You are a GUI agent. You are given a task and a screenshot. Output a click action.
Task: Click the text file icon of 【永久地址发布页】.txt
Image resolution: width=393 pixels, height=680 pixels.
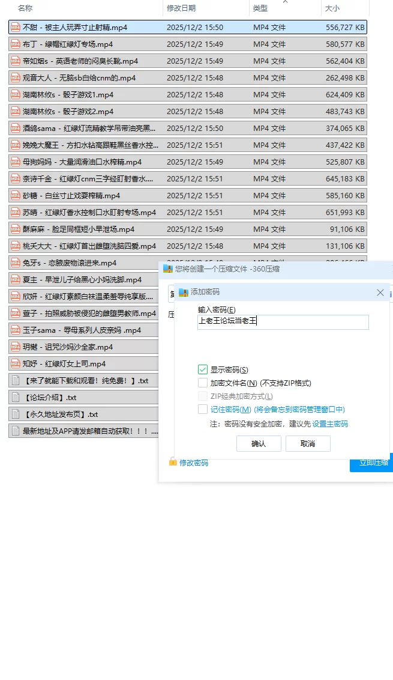coord(16,414)
